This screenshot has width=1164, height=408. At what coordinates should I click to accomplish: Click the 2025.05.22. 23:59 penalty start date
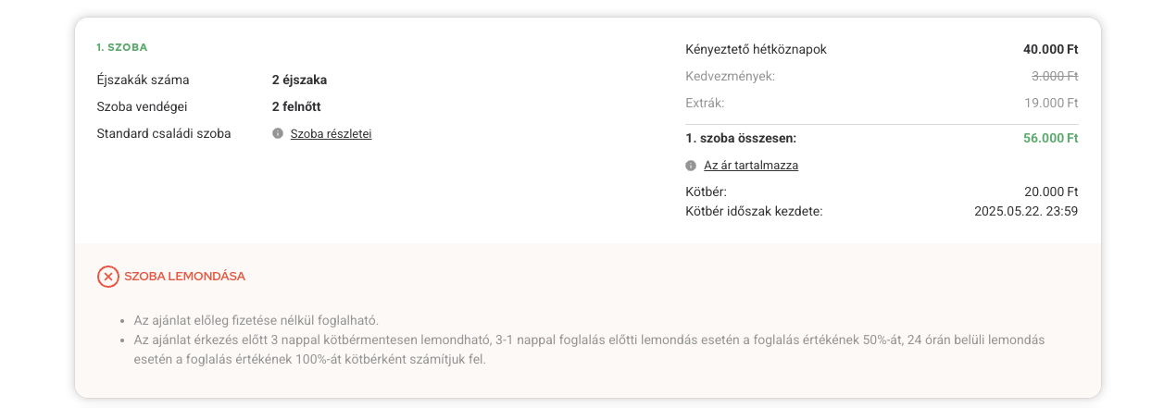1026,211
